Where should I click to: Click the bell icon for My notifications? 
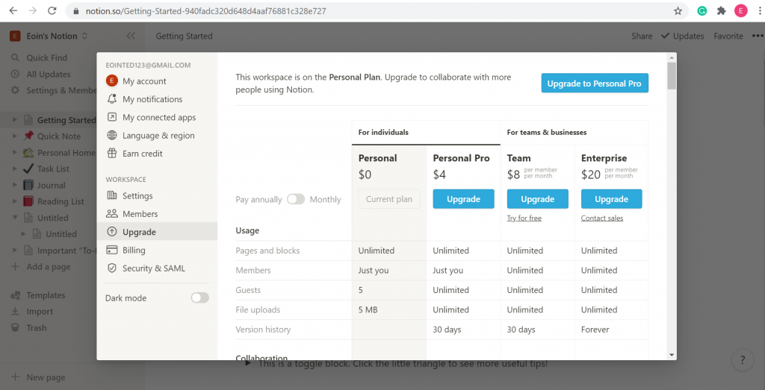(112, 99)
